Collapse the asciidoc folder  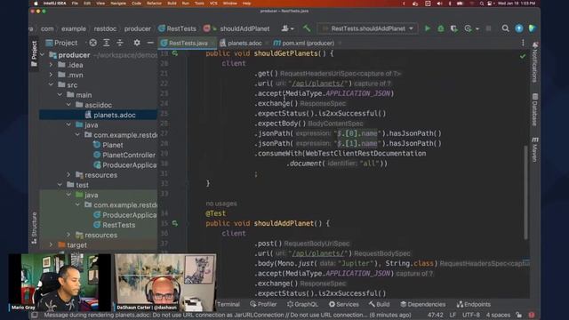(x=69, y=105)
